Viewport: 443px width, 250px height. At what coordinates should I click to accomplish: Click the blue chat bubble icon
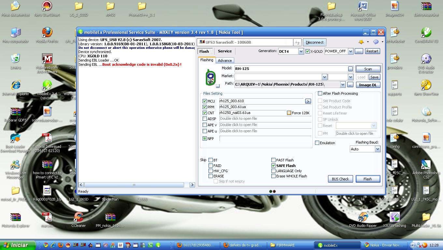[376, 42]
